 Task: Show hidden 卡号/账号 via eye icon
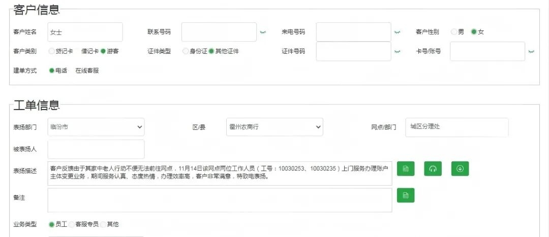(531, 51)
